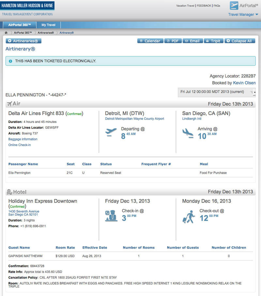This screenshot has width=261, height=296.
Task: Click the hotel bed icon beside Hotel heading
Action: [x=9, y=192]
